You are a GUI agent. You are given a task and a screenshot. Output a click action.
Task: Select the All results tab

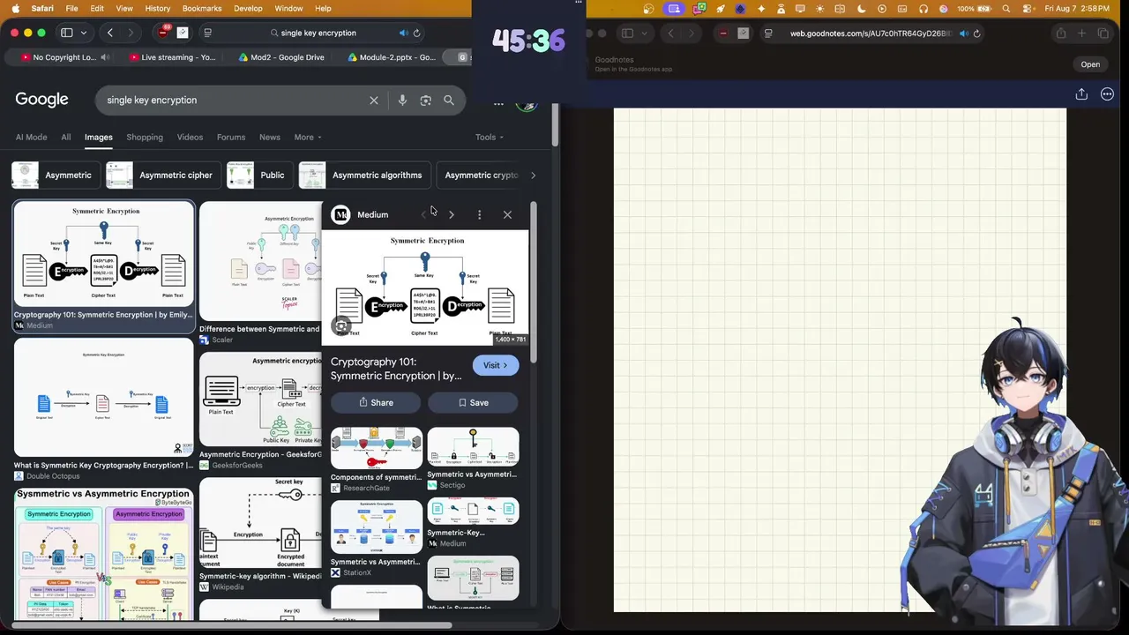point(65,138)
